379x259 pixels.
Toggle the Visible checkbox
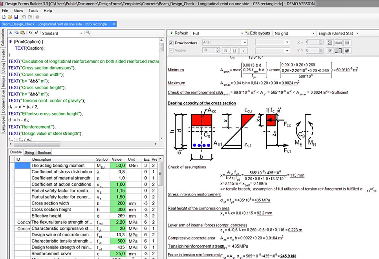(x=171, y=50)
